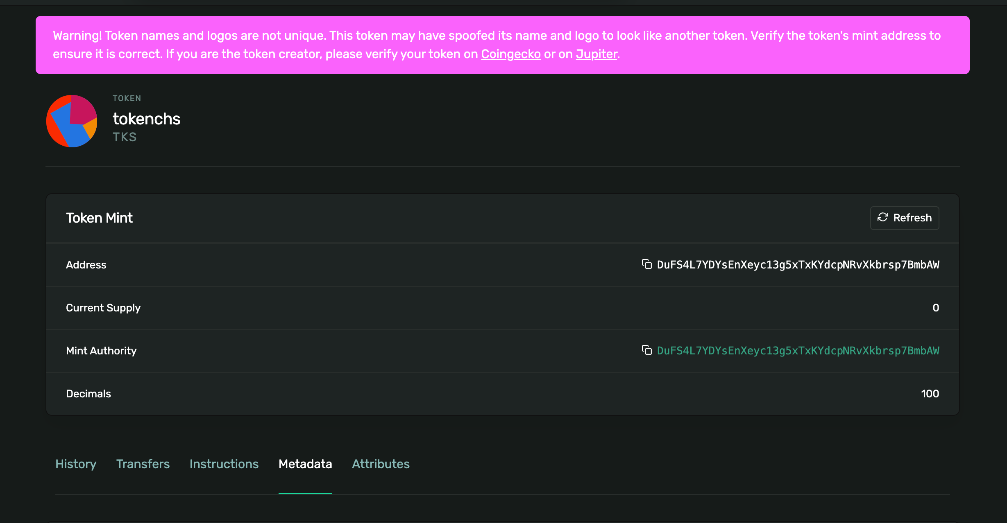Click the tokenchs pie-shaped logo
Image resolution: width=1007 pixels, height=523 pixels.
point(72,121)
